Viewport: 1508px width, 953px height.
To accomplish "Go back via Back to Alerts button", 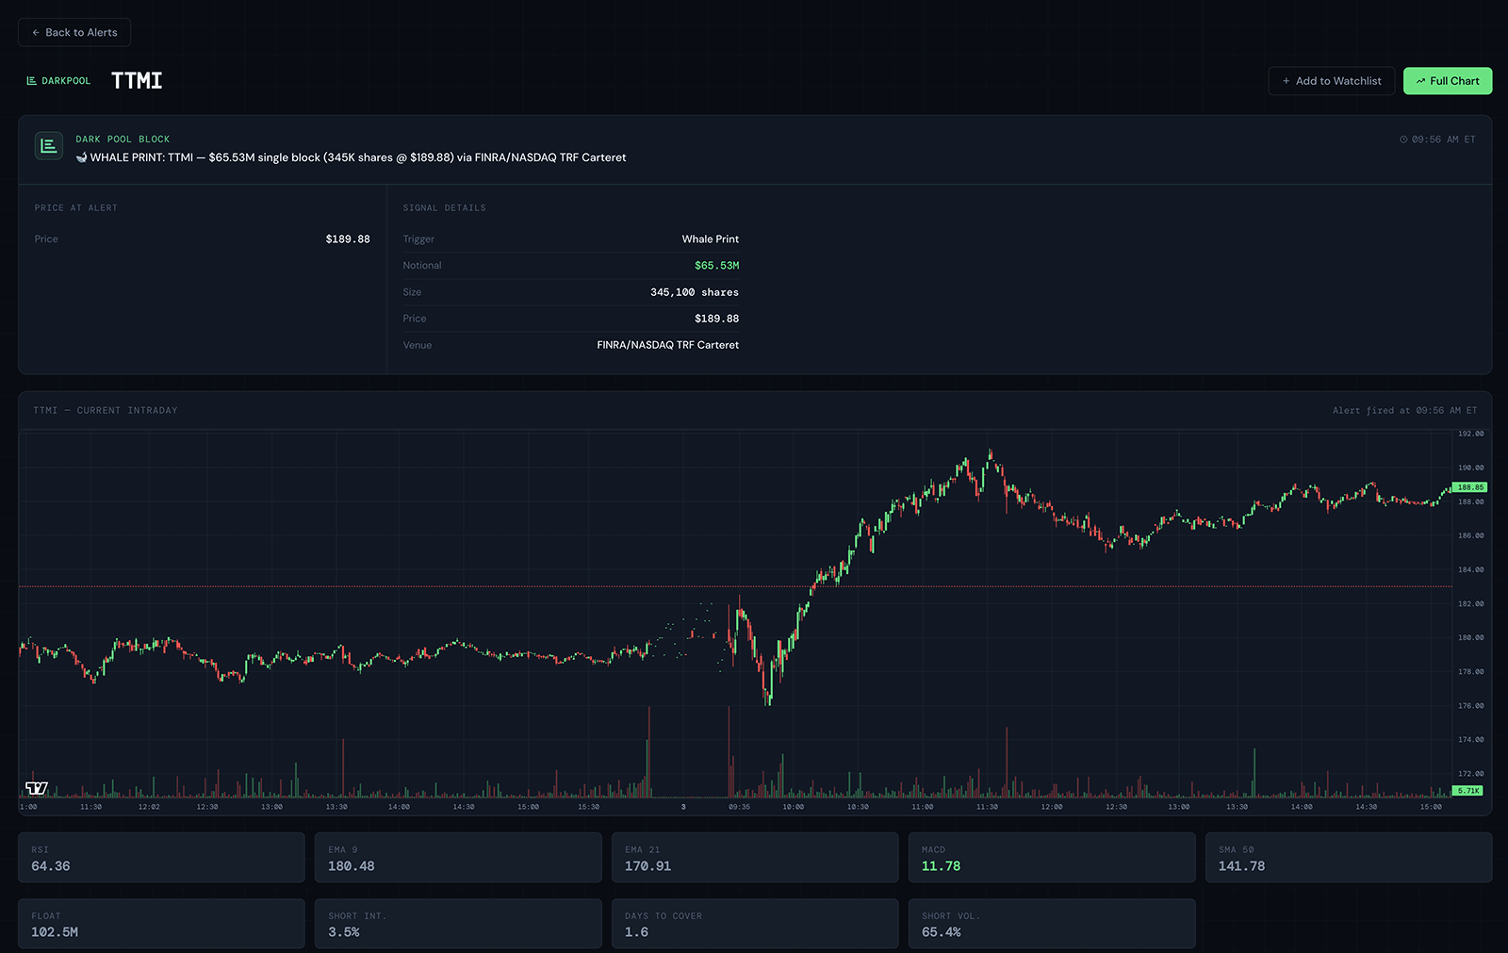I will (x=74, y=32).
